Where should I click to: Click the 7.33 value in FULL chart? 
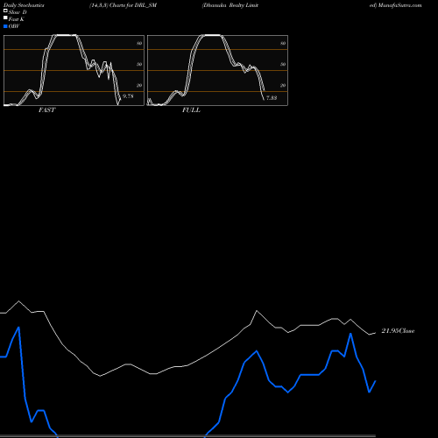click(x=272, y=98)
